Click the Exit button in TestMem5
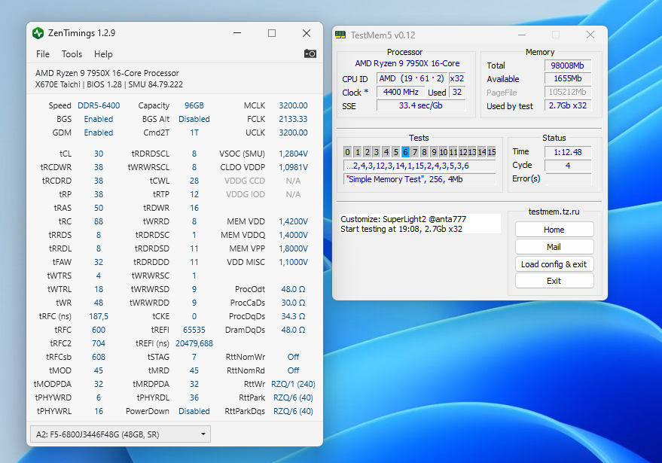The height and width of the screenshot is (463, 662). point(554,281)
